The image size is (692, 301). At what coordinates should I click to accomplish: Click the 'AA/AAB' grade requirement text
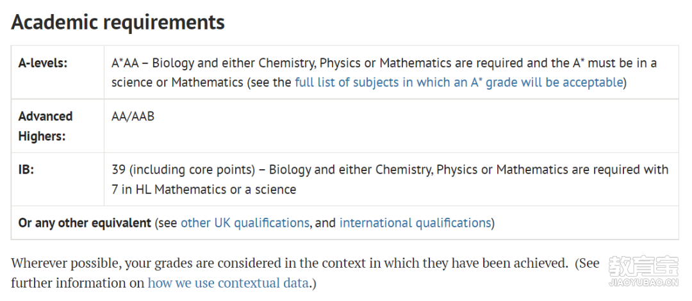point(133,117)
